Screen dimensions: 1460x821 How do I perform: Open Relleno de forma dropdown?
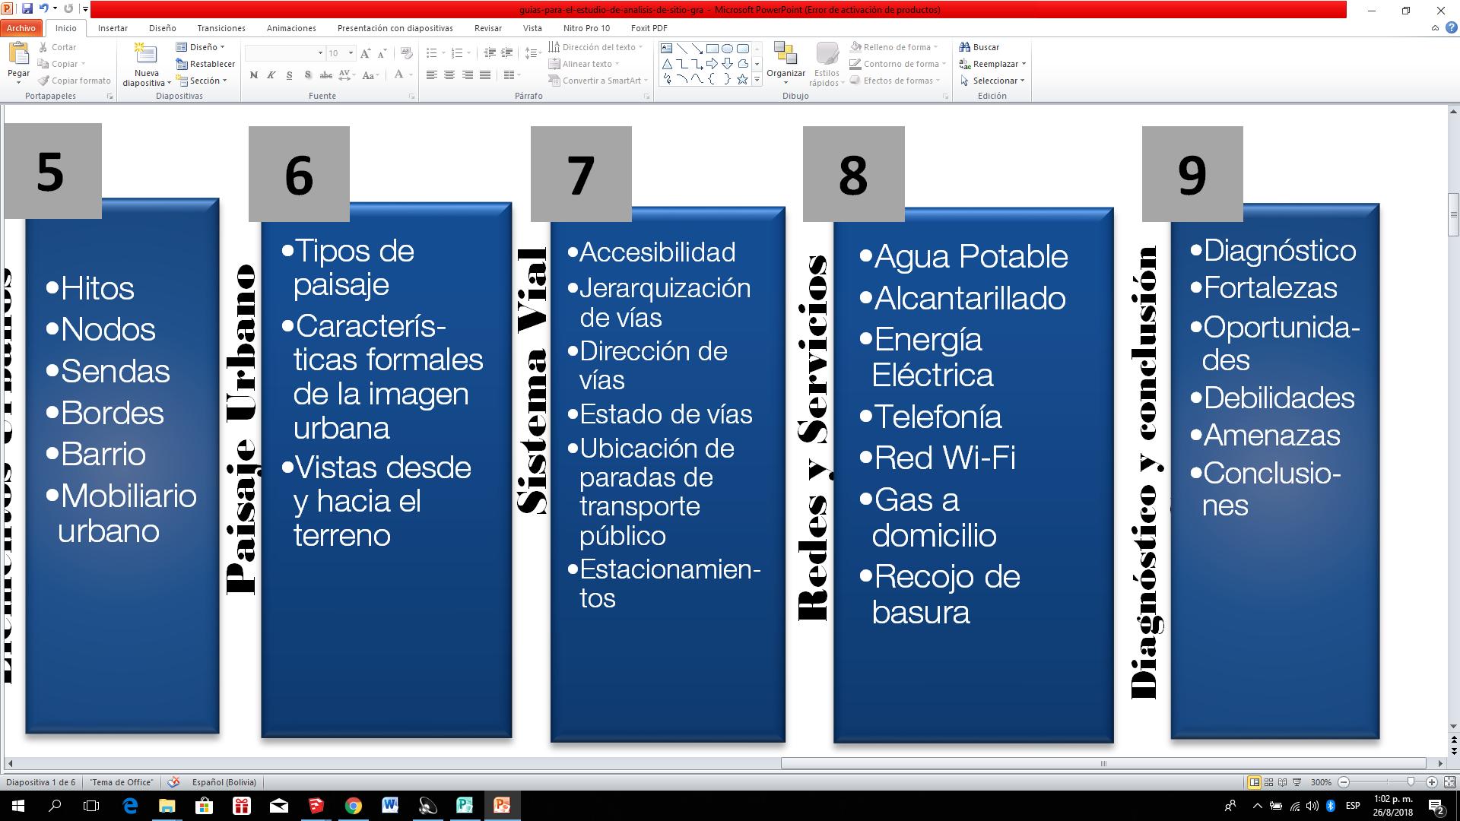coord(935,47)
